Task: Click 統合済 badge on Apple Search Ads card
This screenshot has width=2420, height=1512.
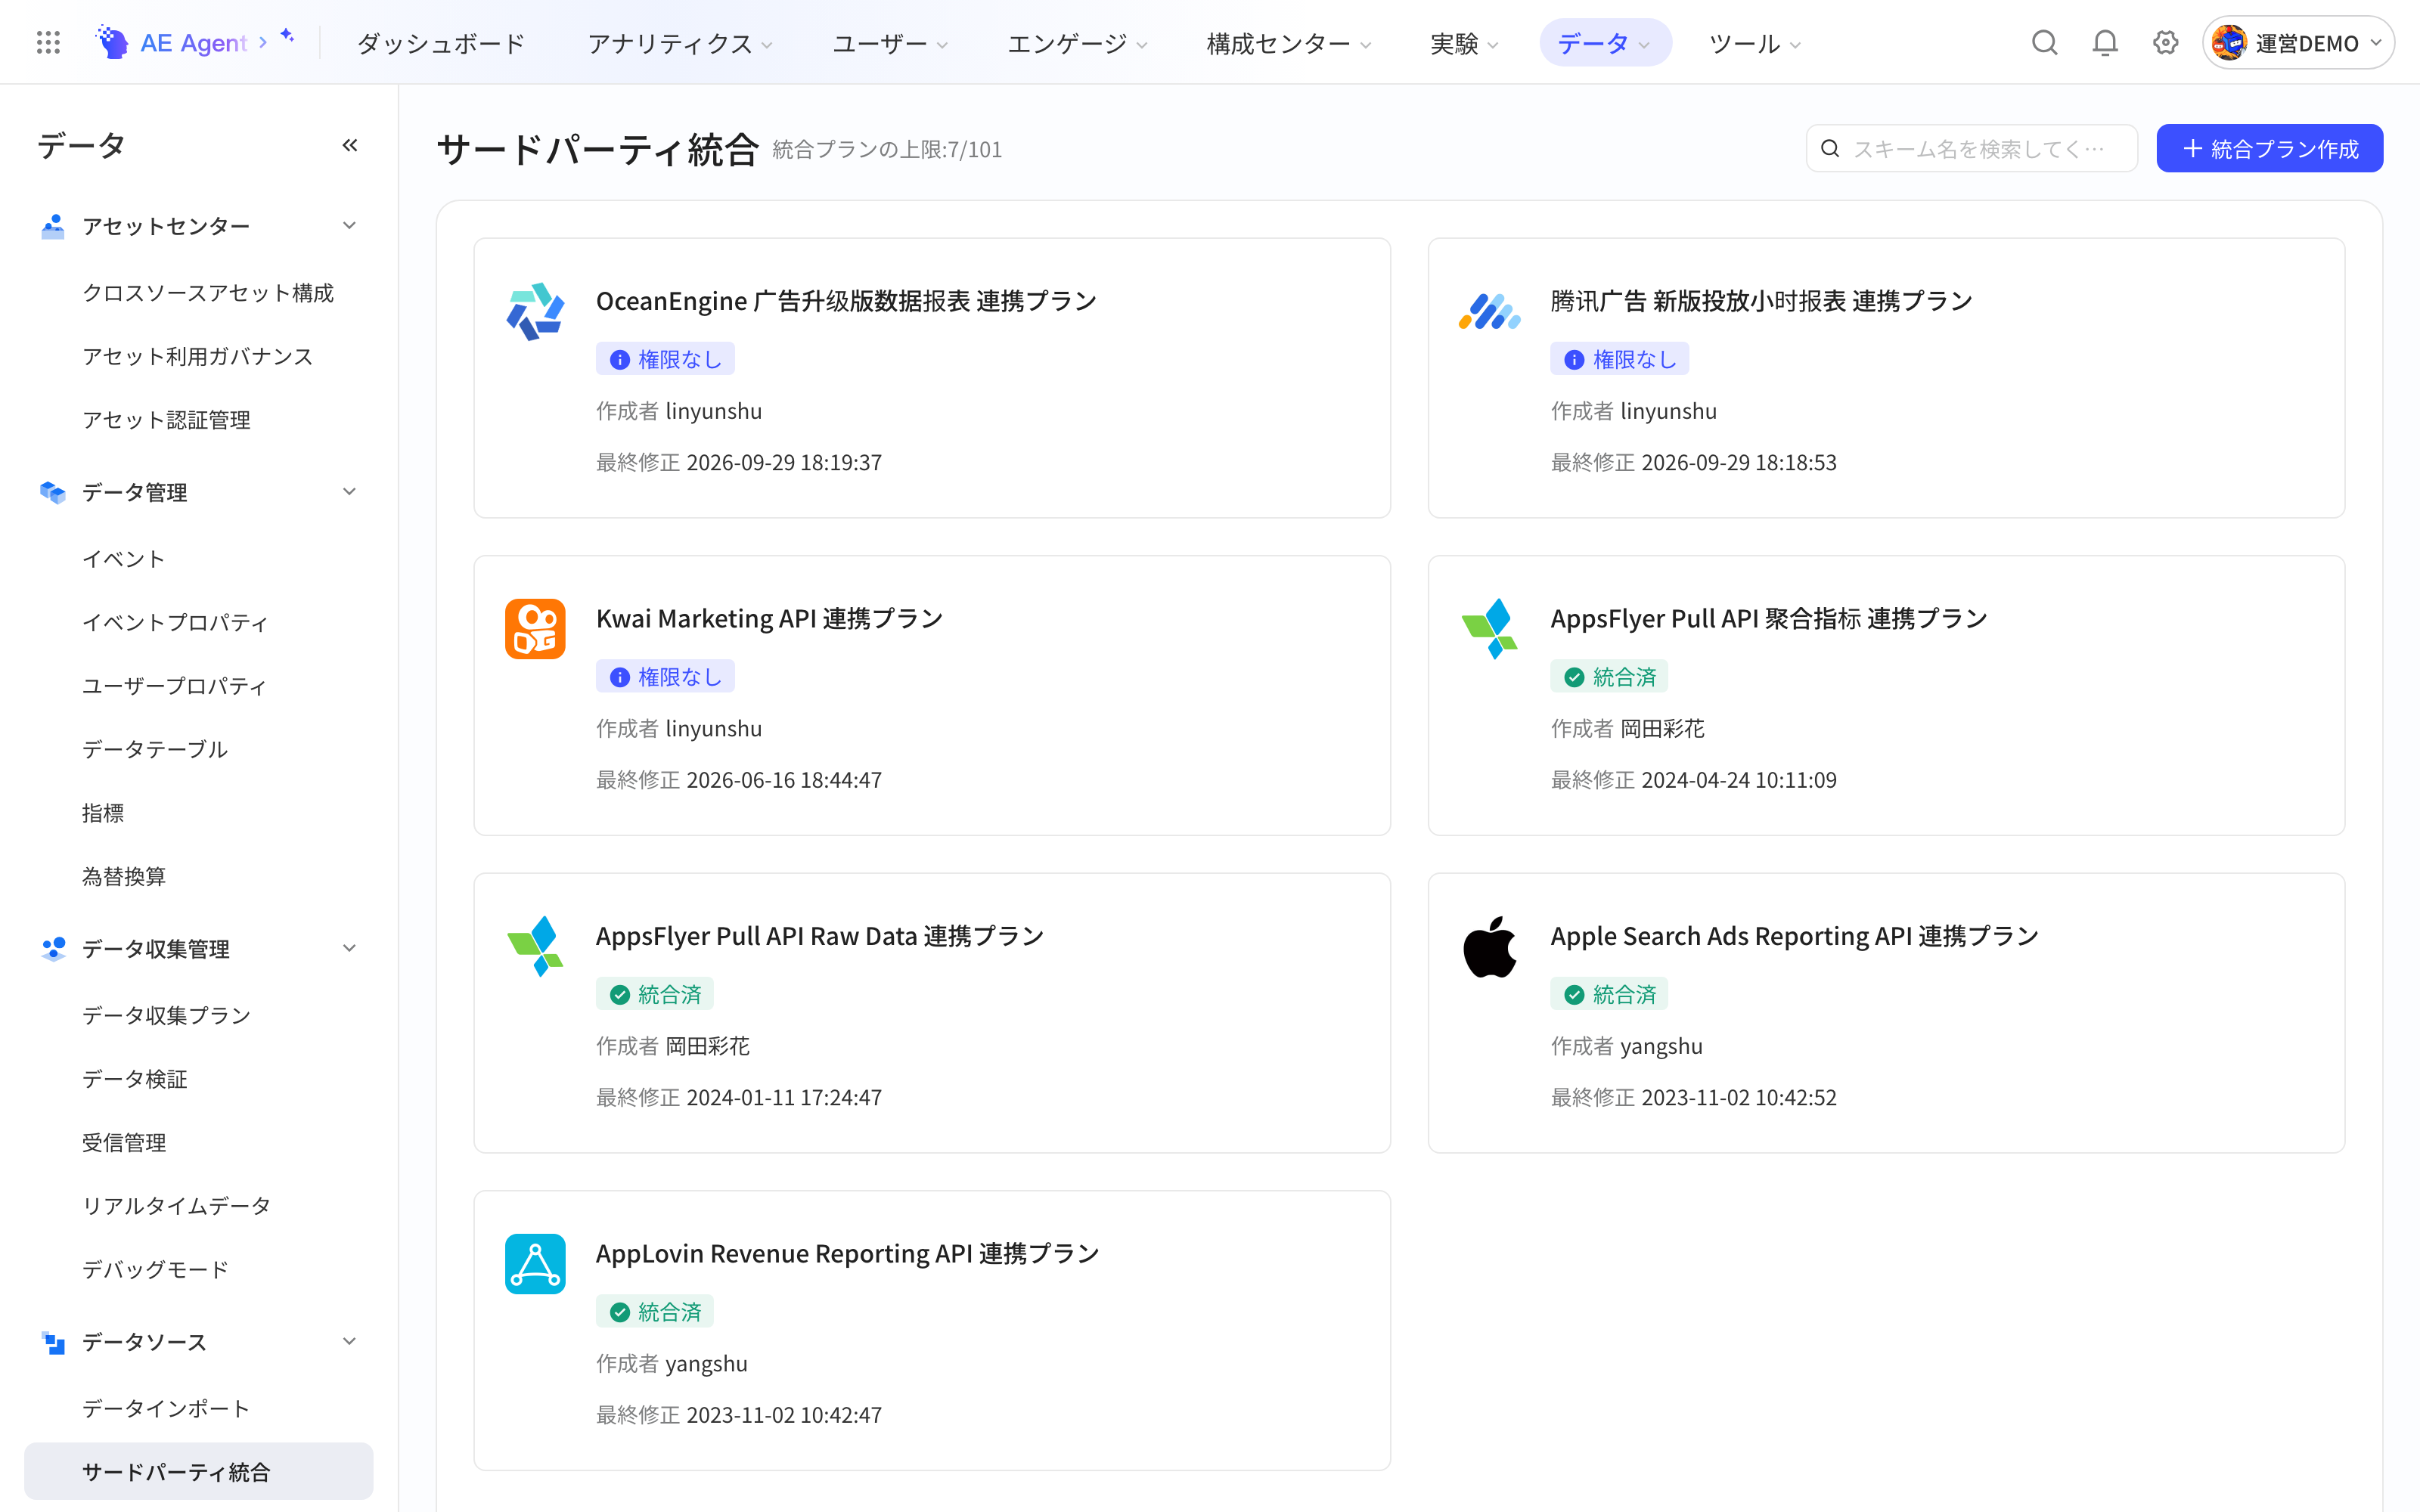Action: [1609, 994]
